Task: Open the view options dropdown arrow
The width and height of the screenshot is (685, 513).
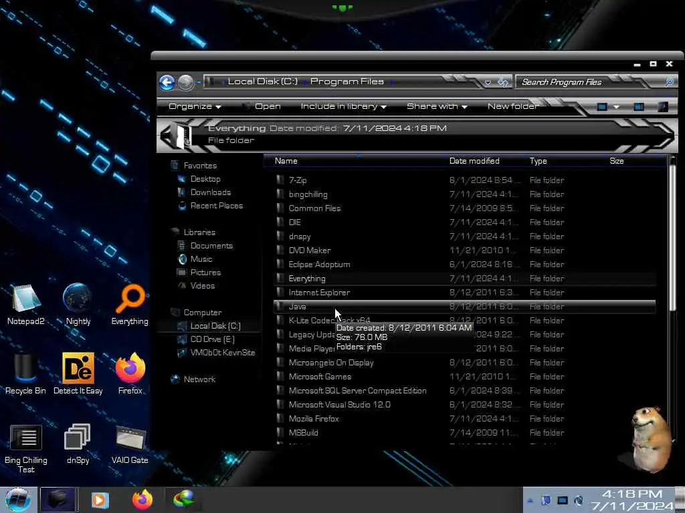Action: 616,107
